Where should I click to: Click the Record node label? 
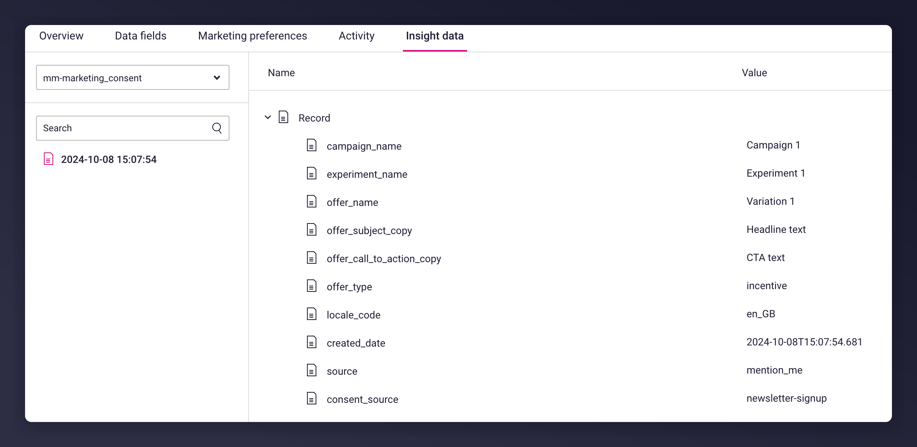(314, 118)
